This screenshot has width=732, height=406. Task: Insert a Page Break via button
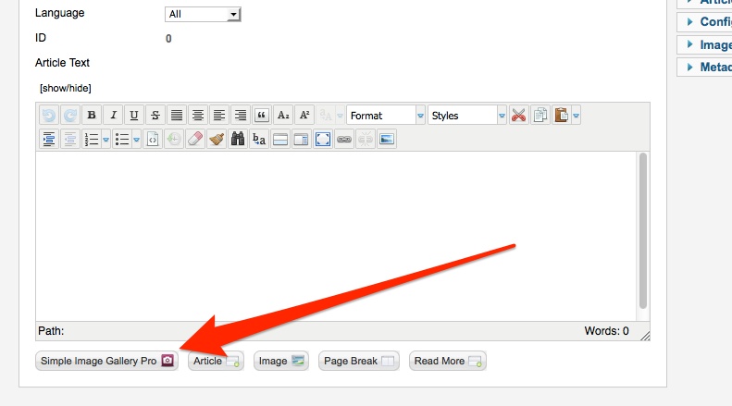point(358,362)
